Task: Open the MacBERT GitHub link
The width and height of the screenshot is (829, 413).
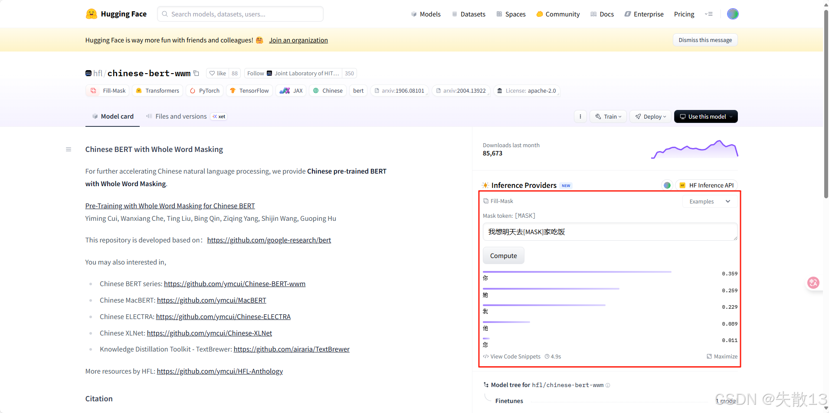Action: tap(212, 300)
